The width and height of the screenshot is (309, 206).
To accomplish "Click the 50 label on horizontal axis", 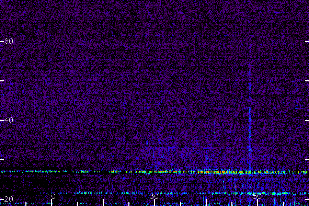I will tap(257, 196).
